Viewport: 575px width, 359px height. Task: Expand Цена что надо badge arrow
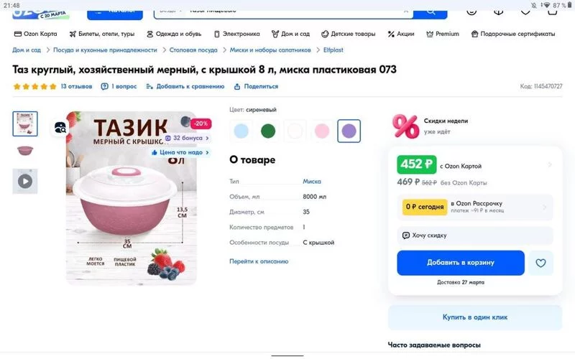pos(207,152)
